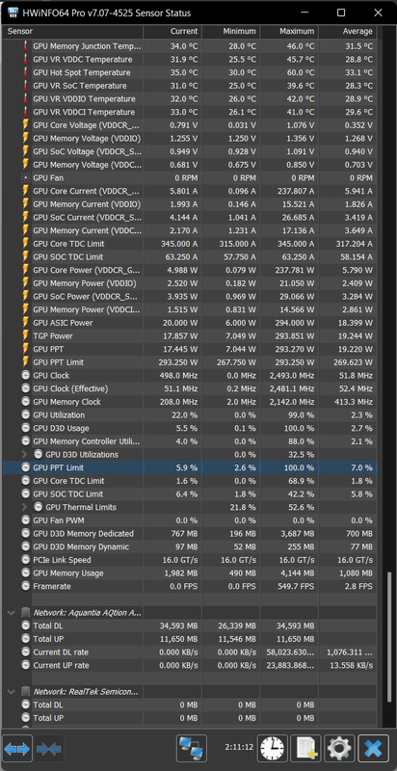
Task: Click the Maximum column header
Action: 289,32
